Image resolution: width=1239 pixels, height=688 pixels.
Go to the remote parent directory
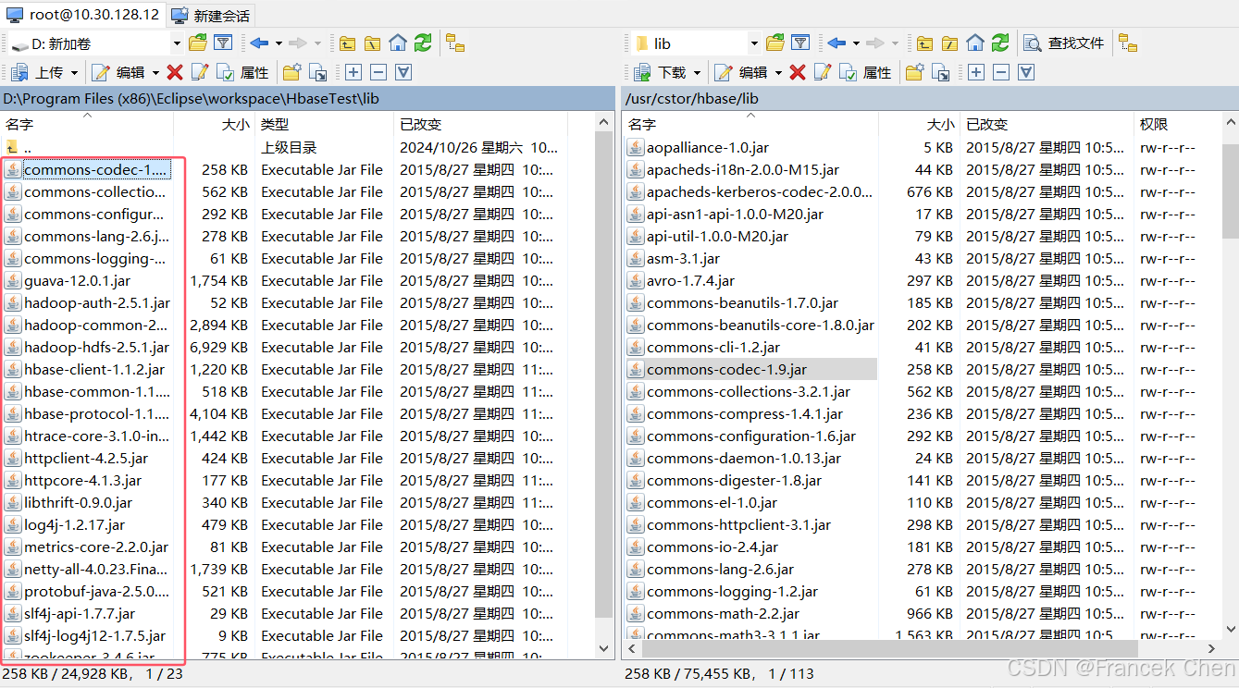[924, 43]
